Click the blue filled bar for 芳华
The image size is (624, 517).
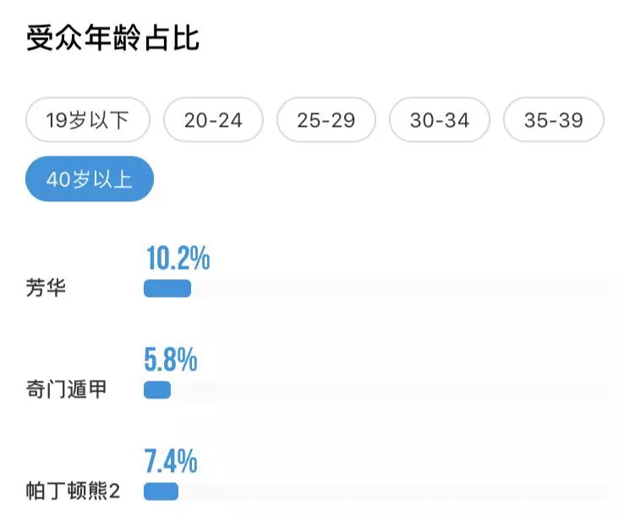point(167,289)
